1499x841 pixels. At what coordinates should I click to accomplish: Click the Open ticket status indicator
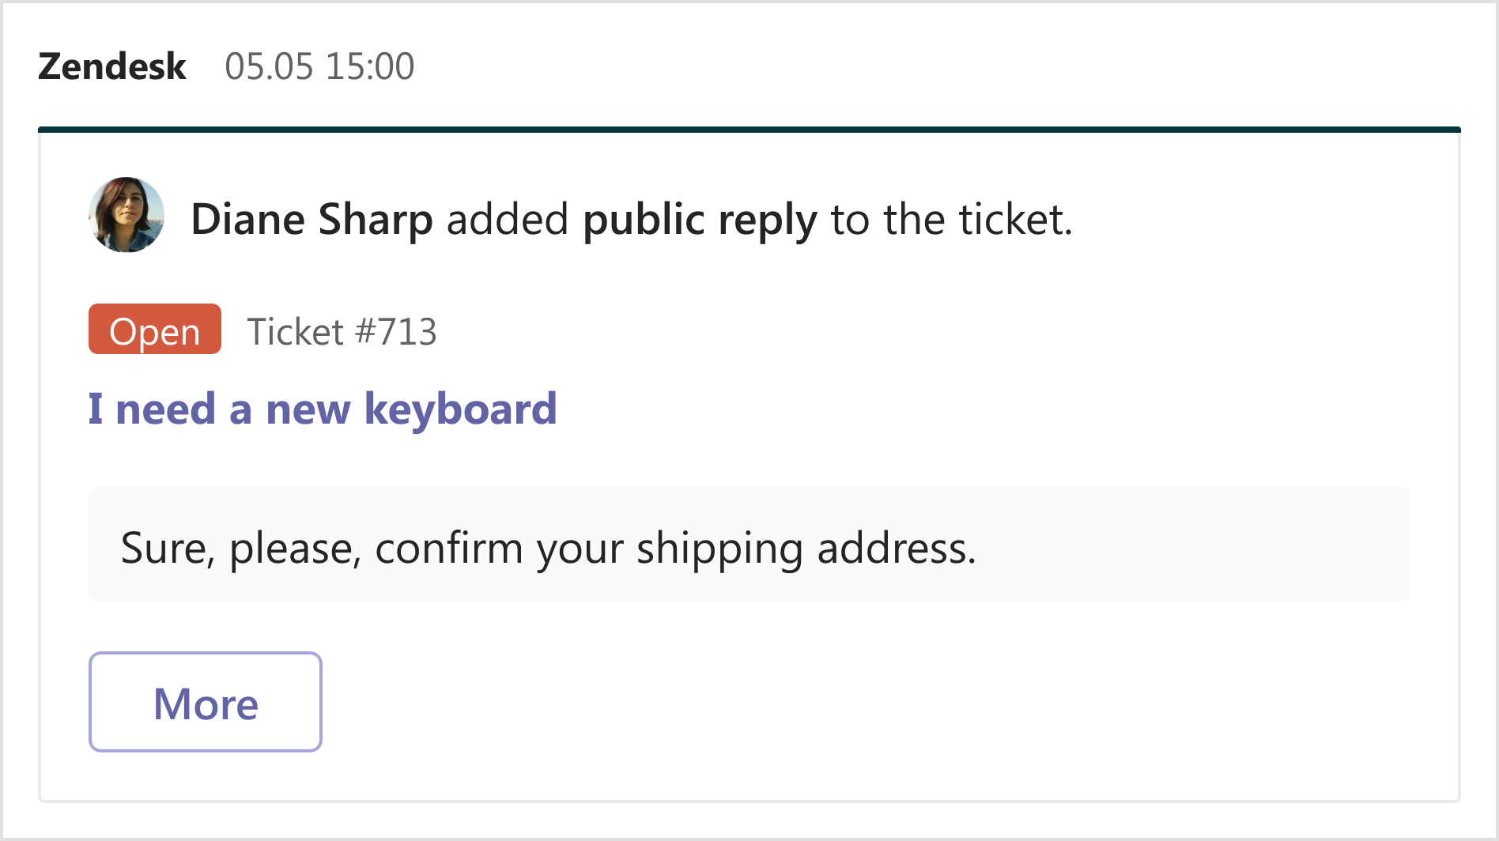[x=154, y=330]
